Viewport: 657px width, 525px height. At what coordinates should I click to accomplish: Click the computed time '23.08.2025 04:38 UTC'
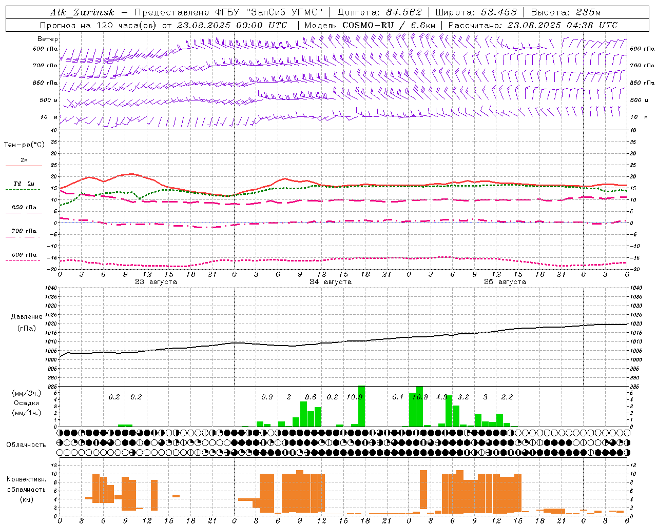[562, 25]
